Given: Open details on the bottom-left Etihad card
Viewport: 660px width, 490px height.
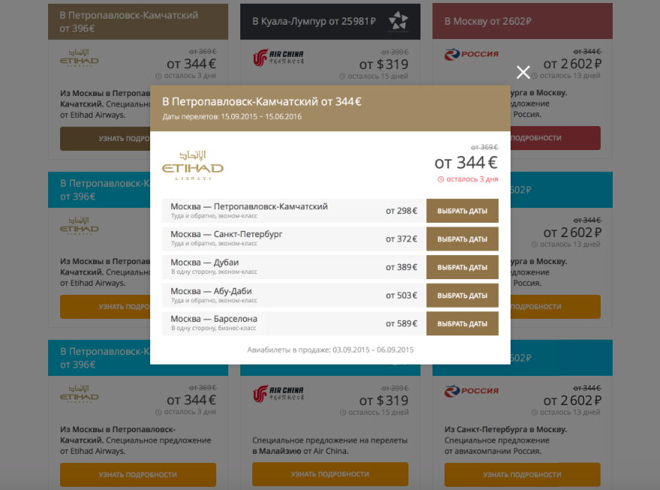Looking at the screenshot, I should coord(137,474).
